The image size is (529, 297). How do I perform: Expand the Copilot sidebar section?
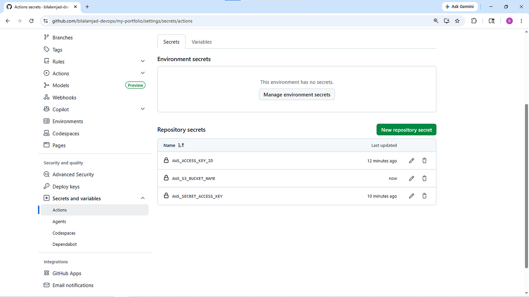tap(143, 109)
